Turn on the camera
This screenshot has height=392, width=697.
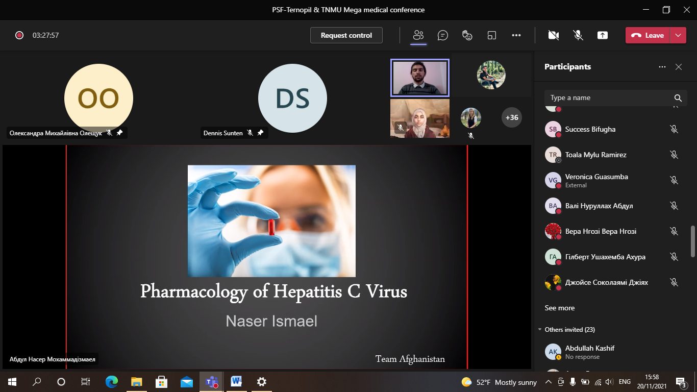[x=553, y=35]
